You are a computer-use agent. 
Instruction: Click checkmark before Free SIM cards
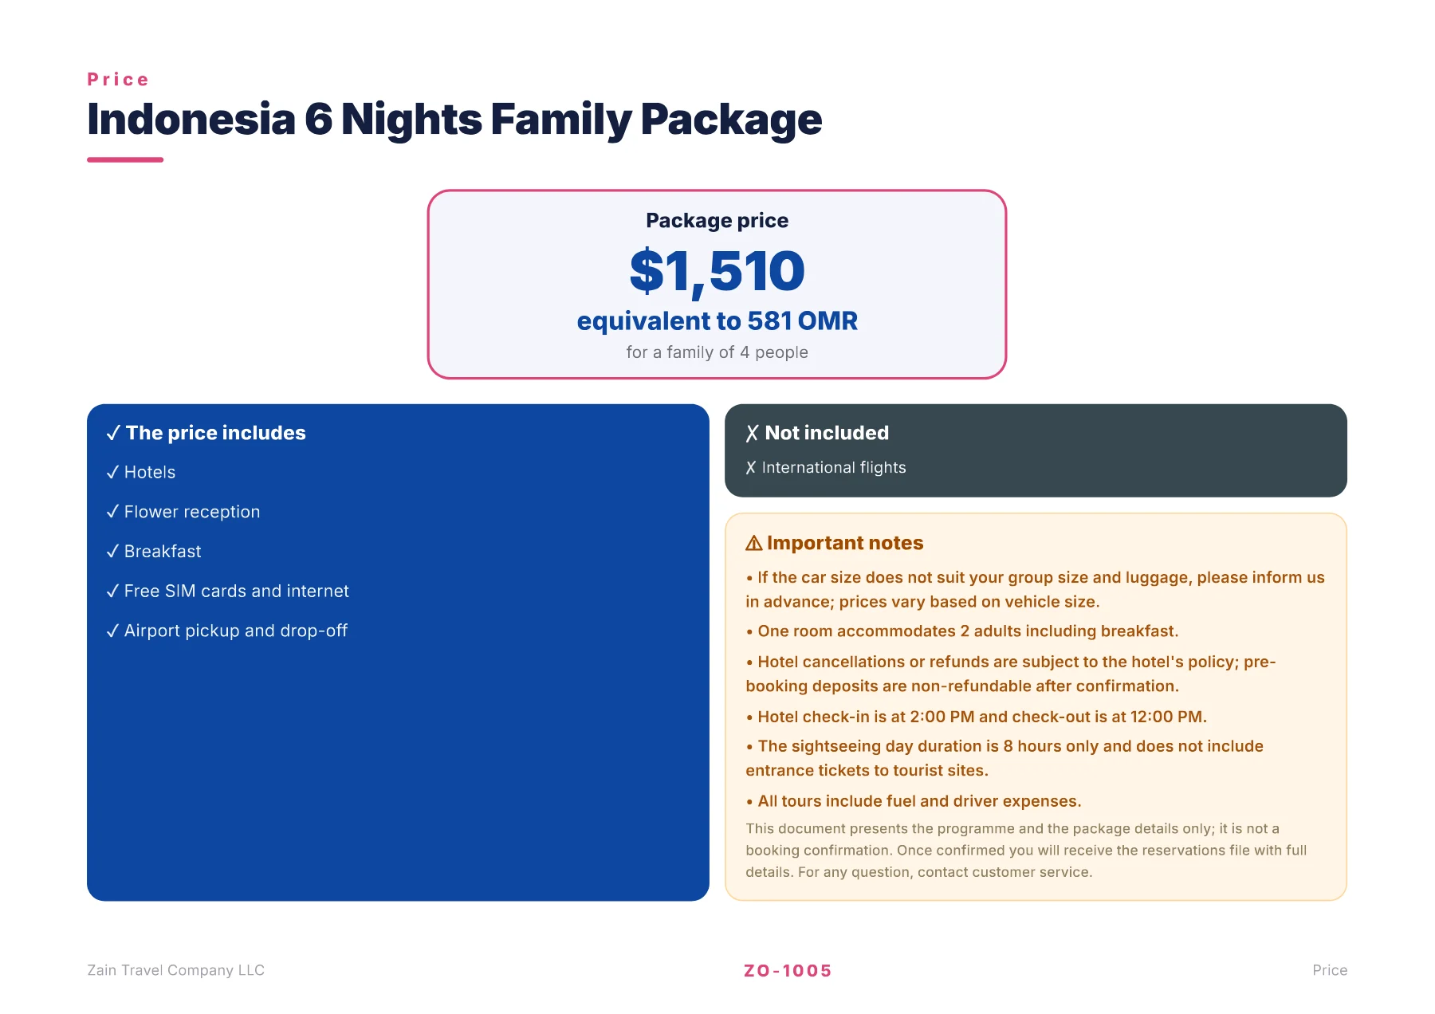pyautogui.click(x=112, y=591)
